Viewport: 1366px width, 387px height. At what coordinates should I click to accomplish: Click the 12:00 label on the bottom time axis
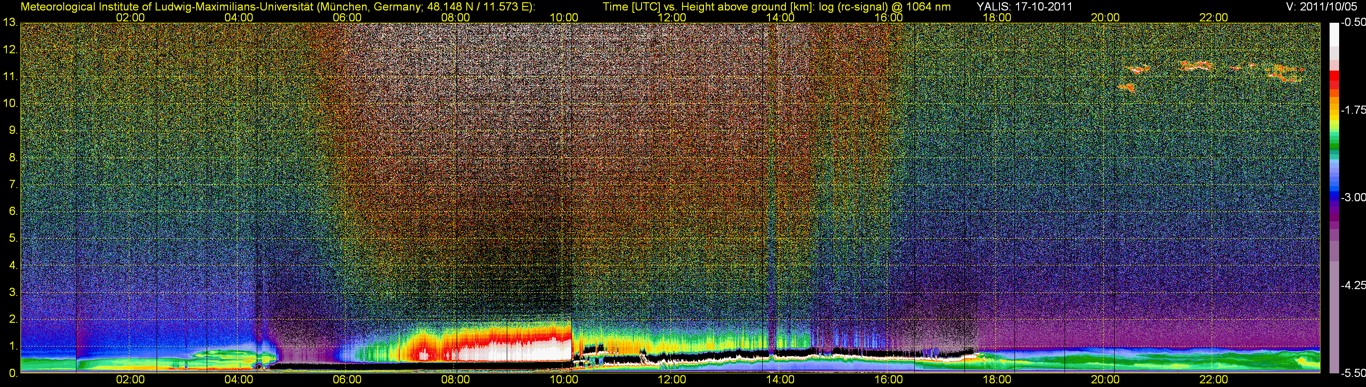coord(672,380)
